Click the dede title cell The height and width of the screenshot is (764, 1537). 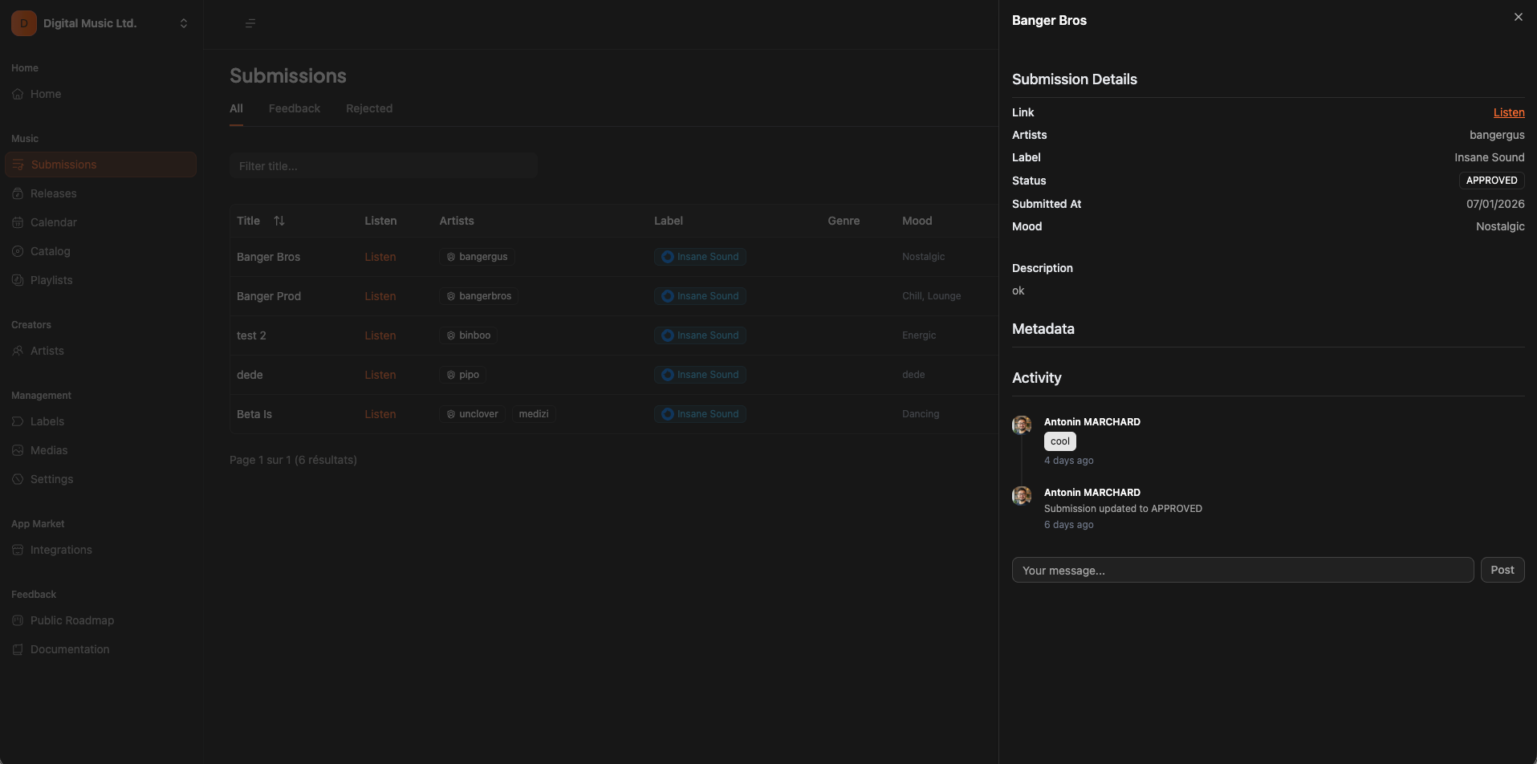click(250, 375)
